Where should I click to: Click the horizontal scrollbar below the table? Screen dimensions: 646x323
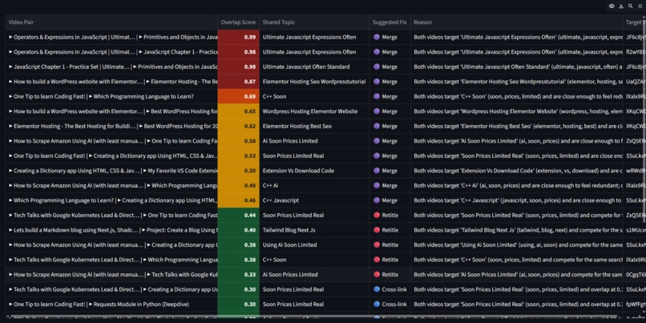click(313, 317)
